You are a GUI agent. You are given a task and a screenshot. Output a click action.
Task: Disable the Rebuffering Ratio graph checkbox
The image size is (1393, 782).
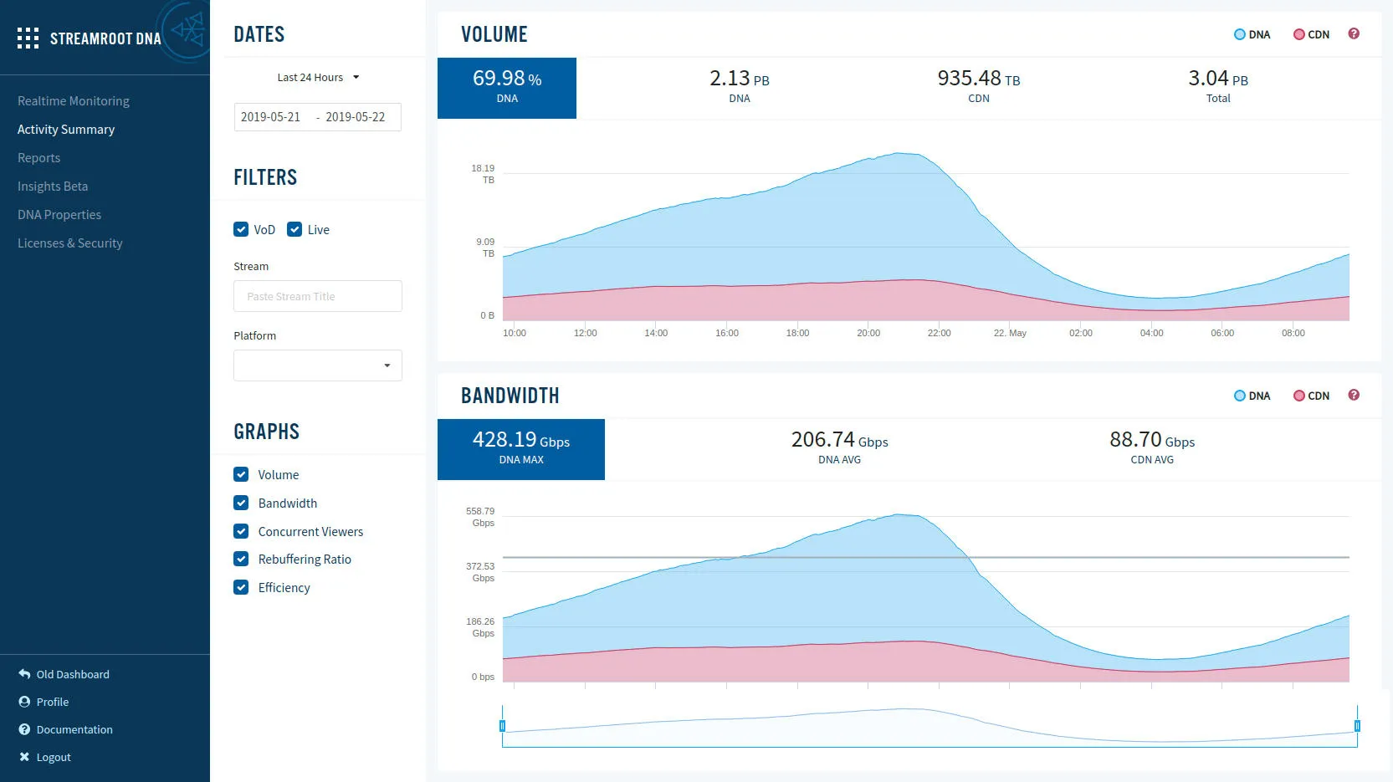241,559
